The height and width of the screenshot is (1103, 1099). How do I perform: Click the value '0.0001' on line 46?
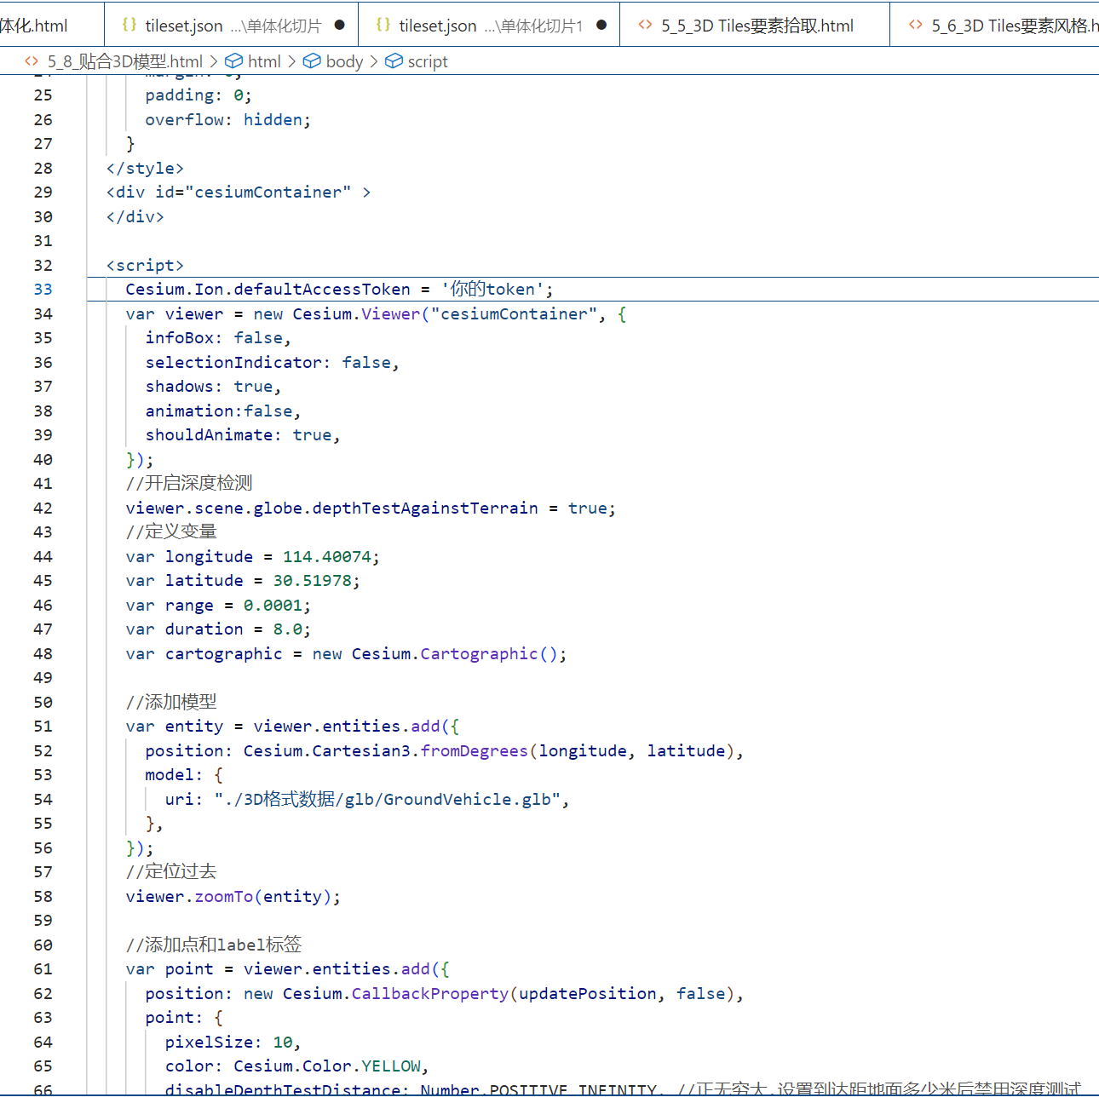273,606
